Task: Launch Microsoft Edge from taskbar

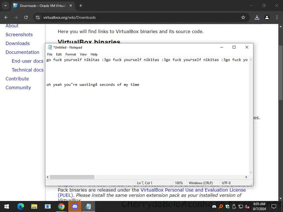Action: click(20, 206)
